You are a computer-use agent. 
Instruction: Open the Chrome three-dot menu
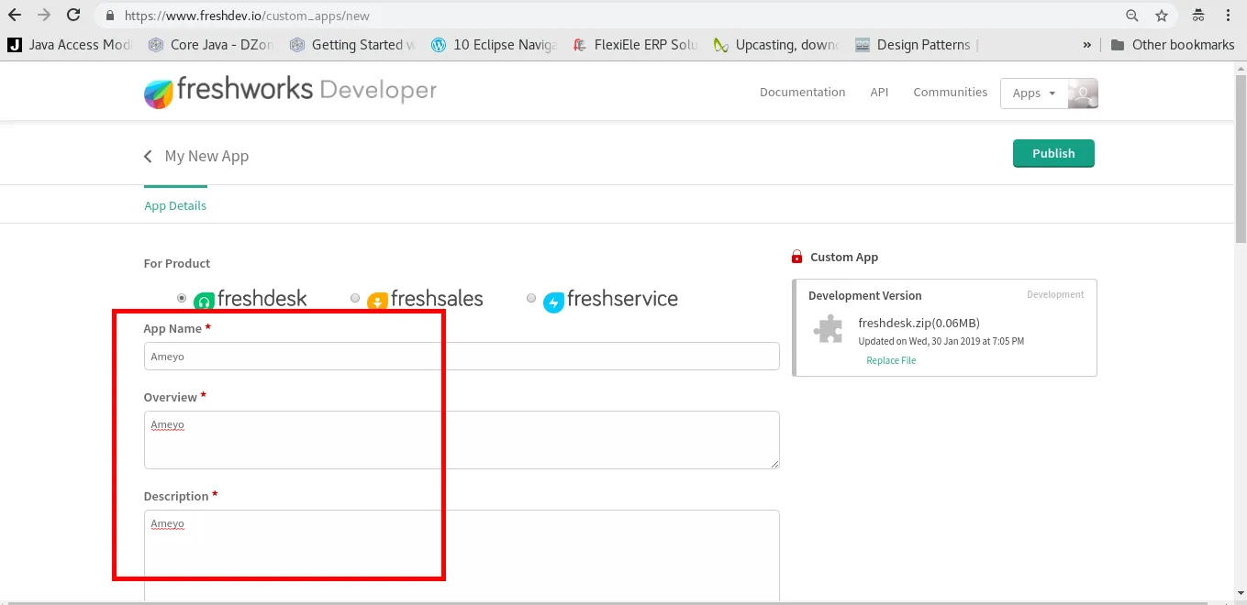(1229, 16)
